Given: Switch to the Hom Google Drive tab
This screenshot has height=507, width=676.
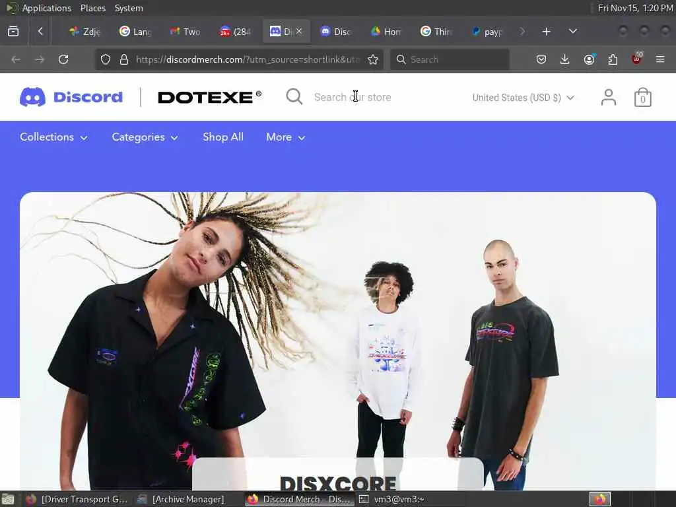Looking at the screenshot, I should click(x=387, y=32).
